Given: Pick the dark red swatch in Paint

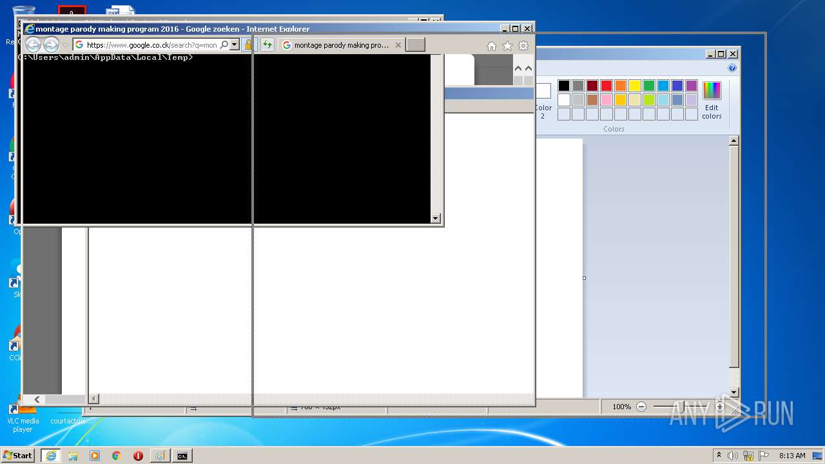Looking at the screenshot, I should point(592,86).
